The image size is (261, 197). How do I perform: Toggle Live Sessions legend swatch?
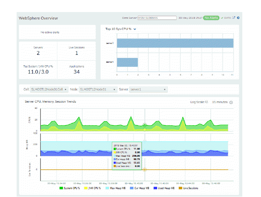coord(180,188)
